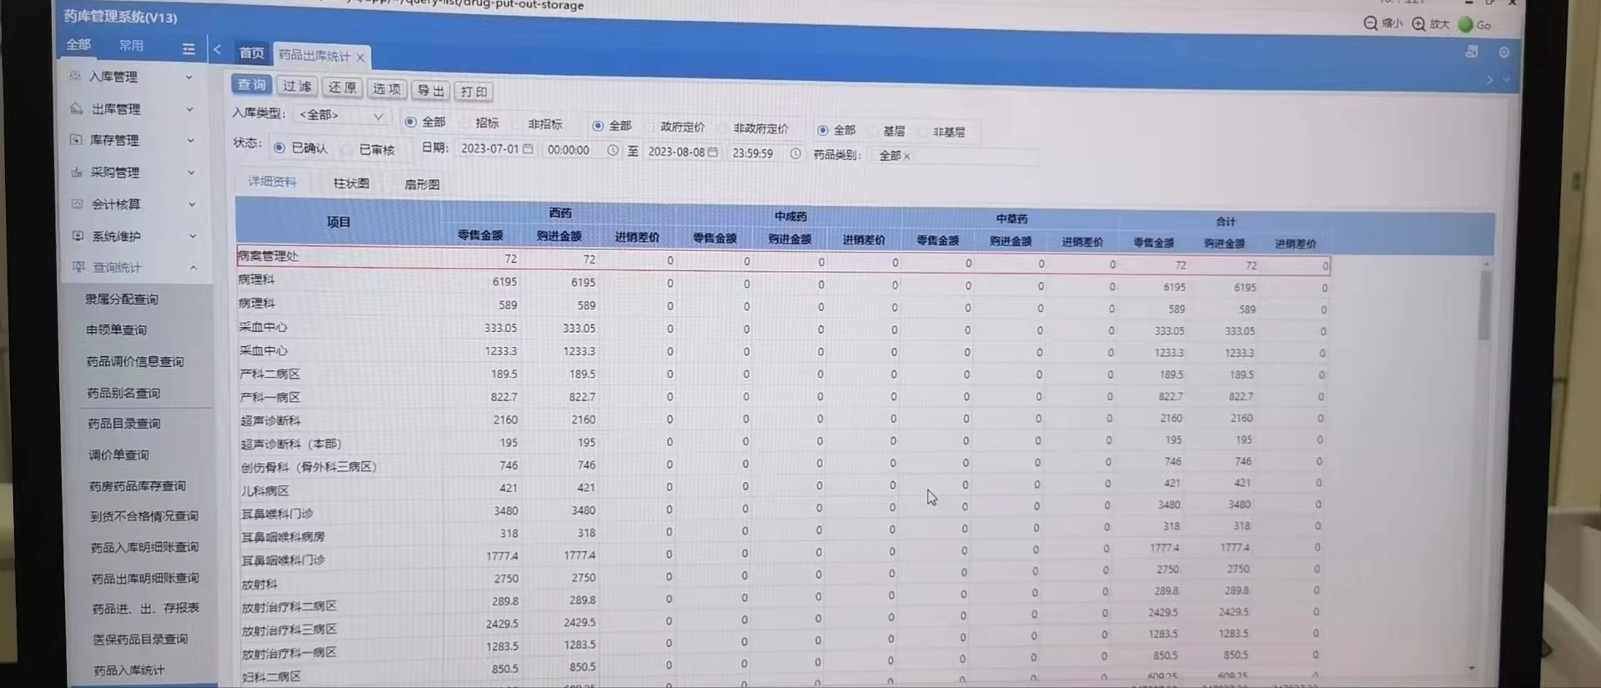Select the 已审核 status radio
The image size is (1601, 688).
(347, 149)
